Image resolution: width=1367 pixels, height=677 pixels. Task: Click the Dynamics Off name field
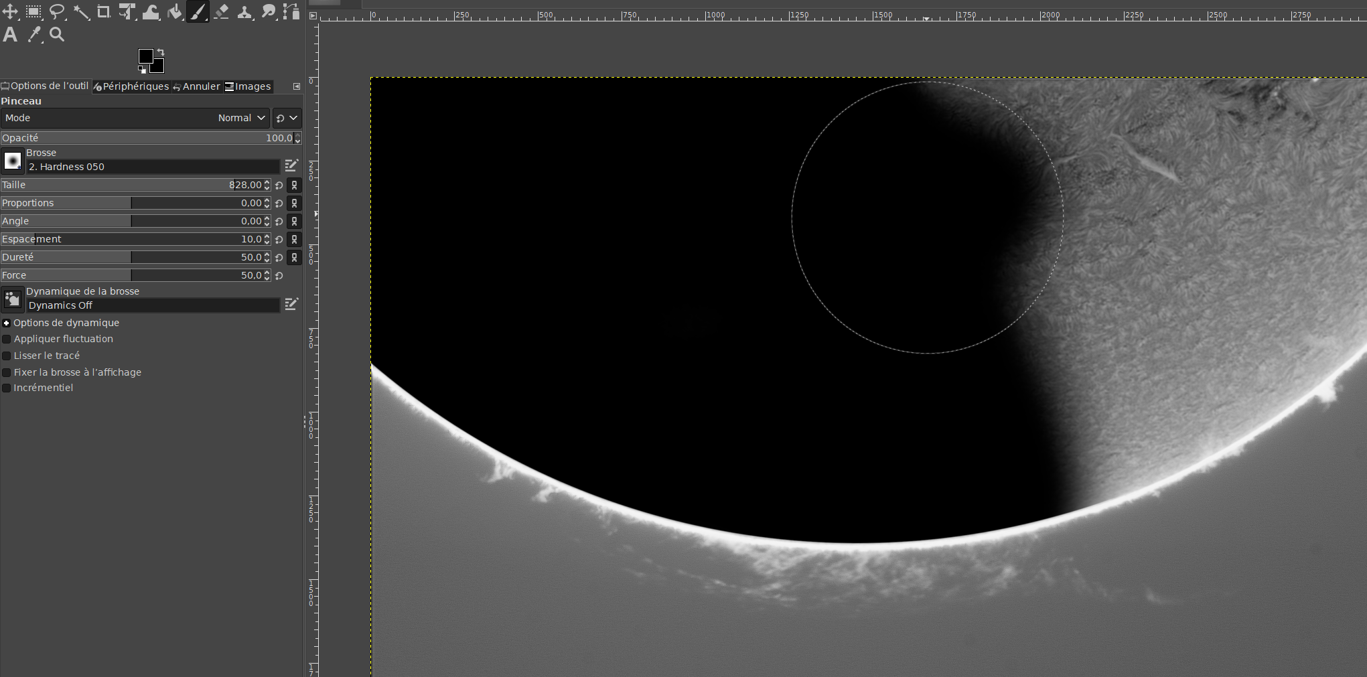click(153, 305)
